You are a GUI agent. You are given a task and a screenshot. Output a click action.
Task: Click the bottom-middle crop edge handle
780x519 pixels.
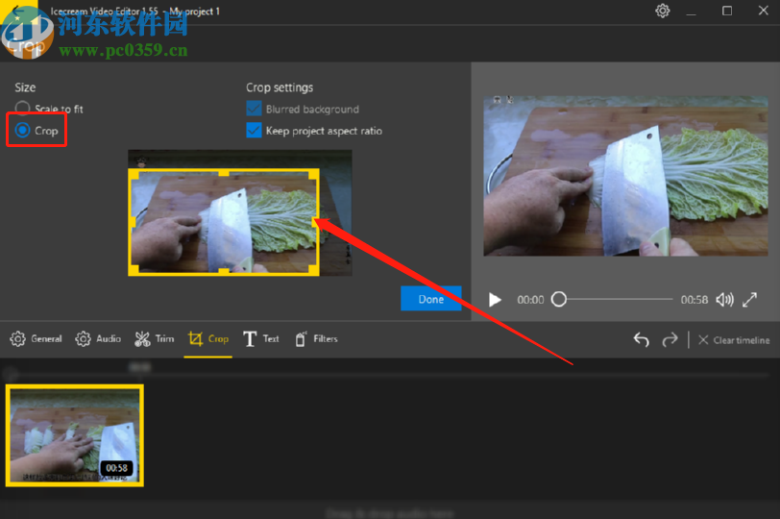tap(224, 272)
